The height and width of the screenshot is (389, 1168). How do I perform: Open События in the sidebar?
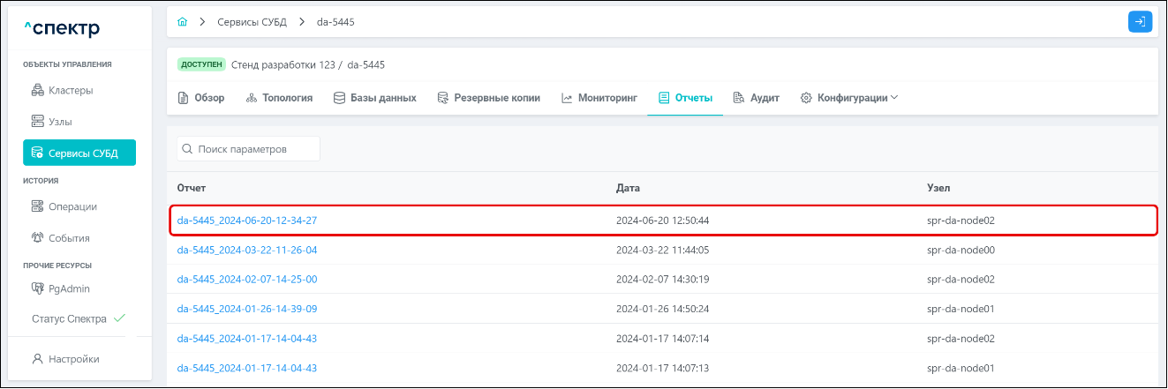(69, 237)
